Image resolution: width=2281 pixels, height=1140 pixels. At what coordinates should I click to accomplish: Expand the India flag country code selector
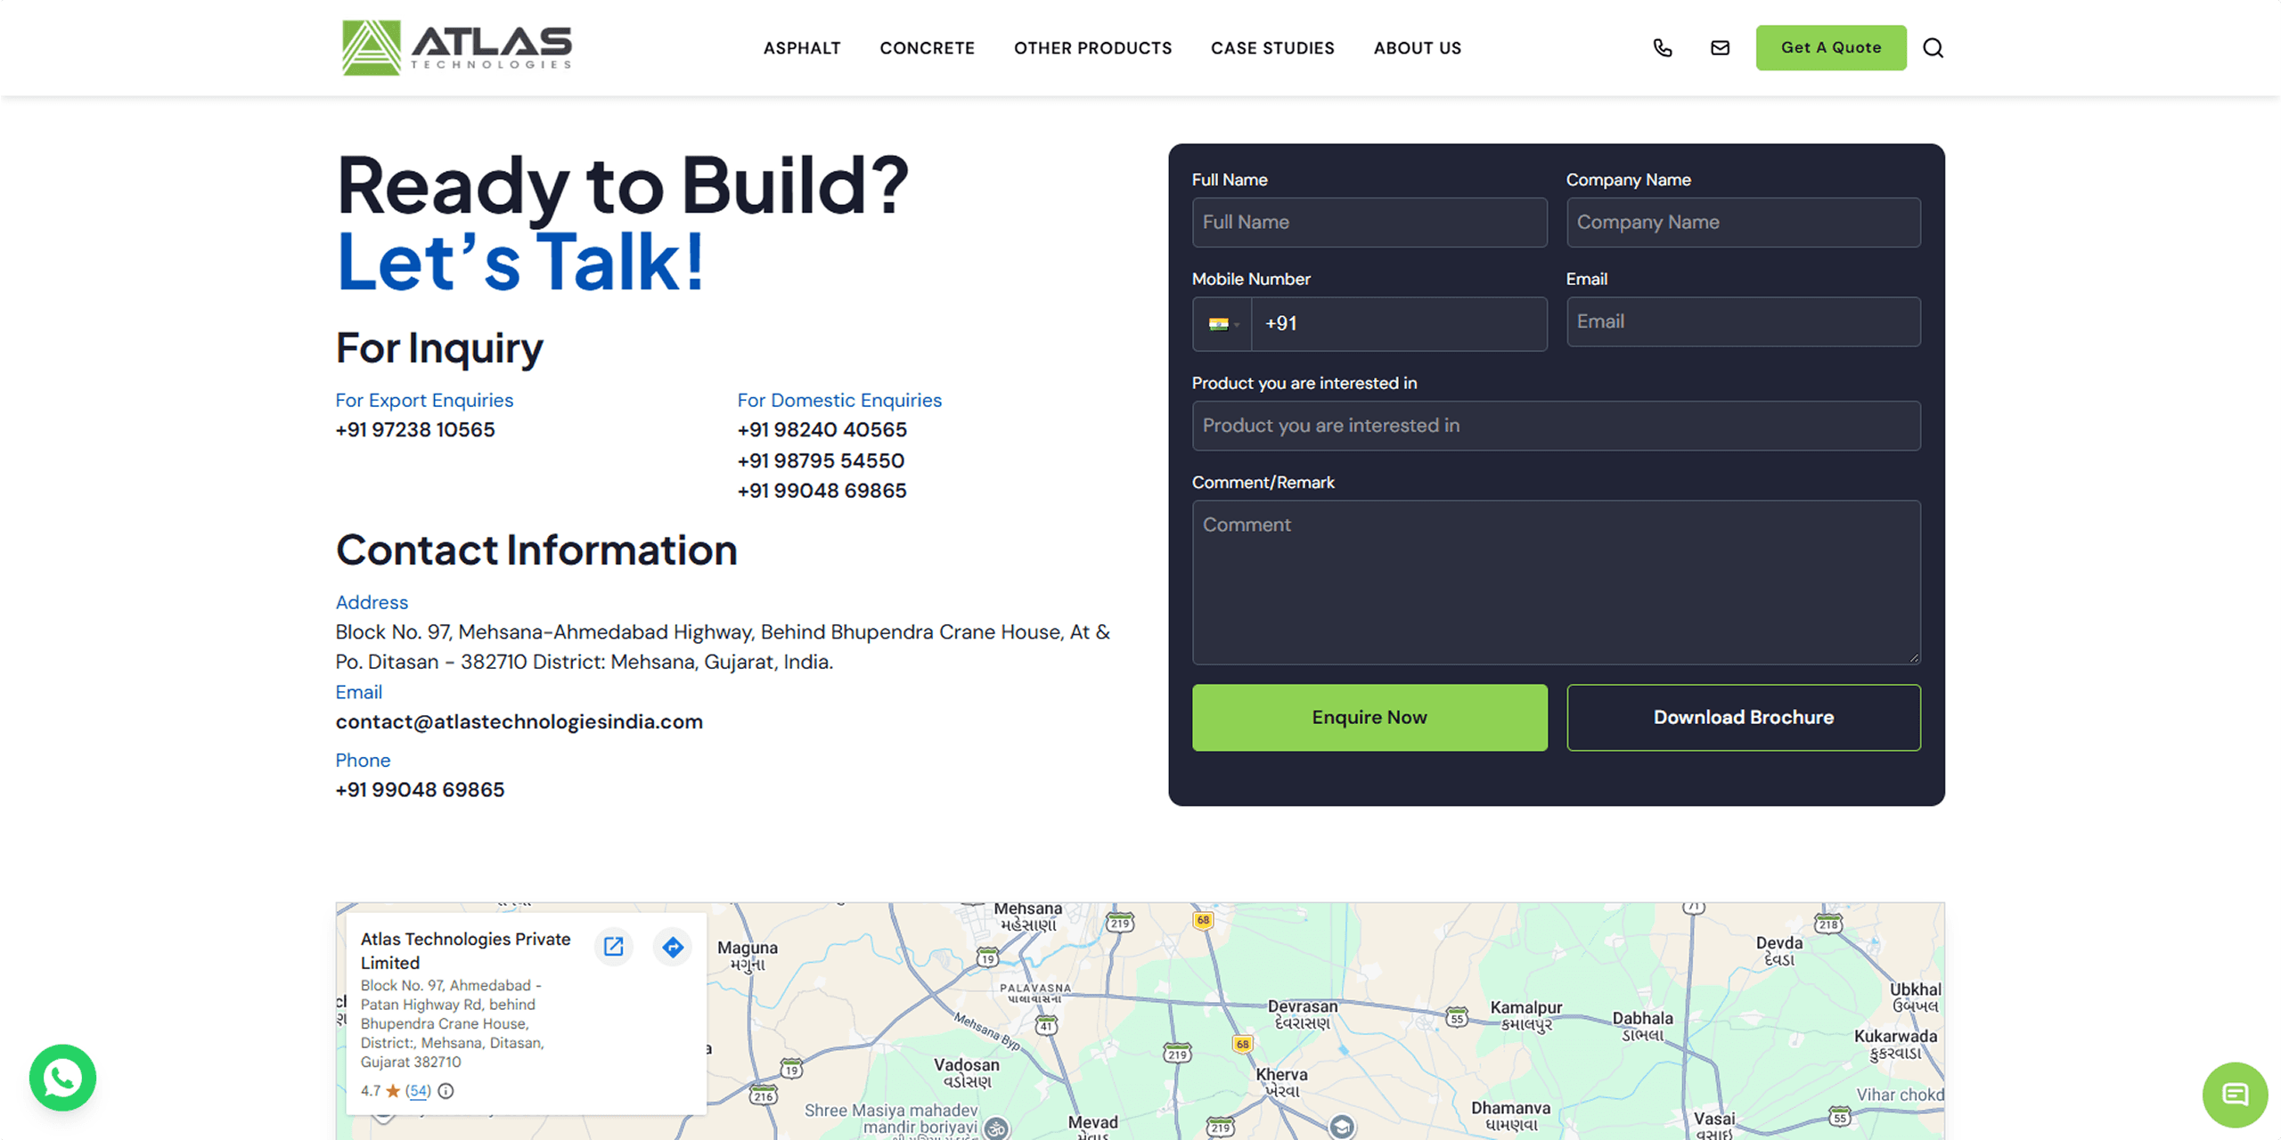click(x=1222, y=324)
